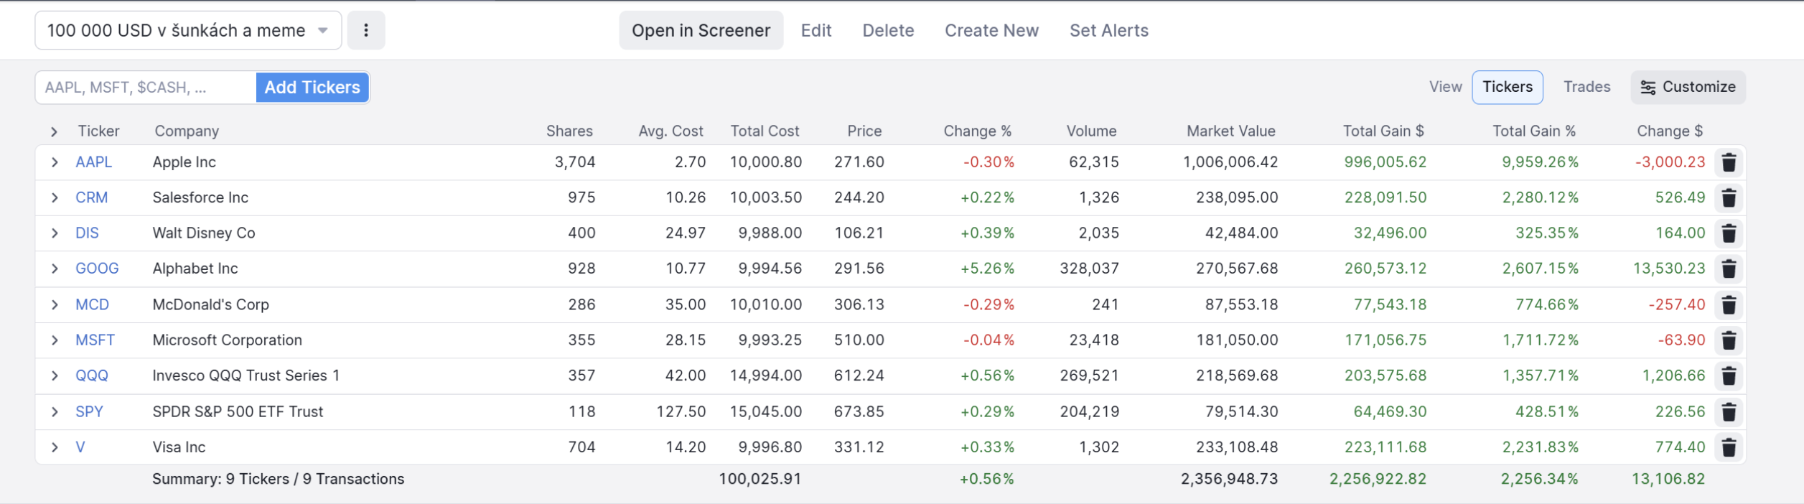Open the SPY ticker link
The height and width of the screenshot is (504, 1804).
point(90,411)
